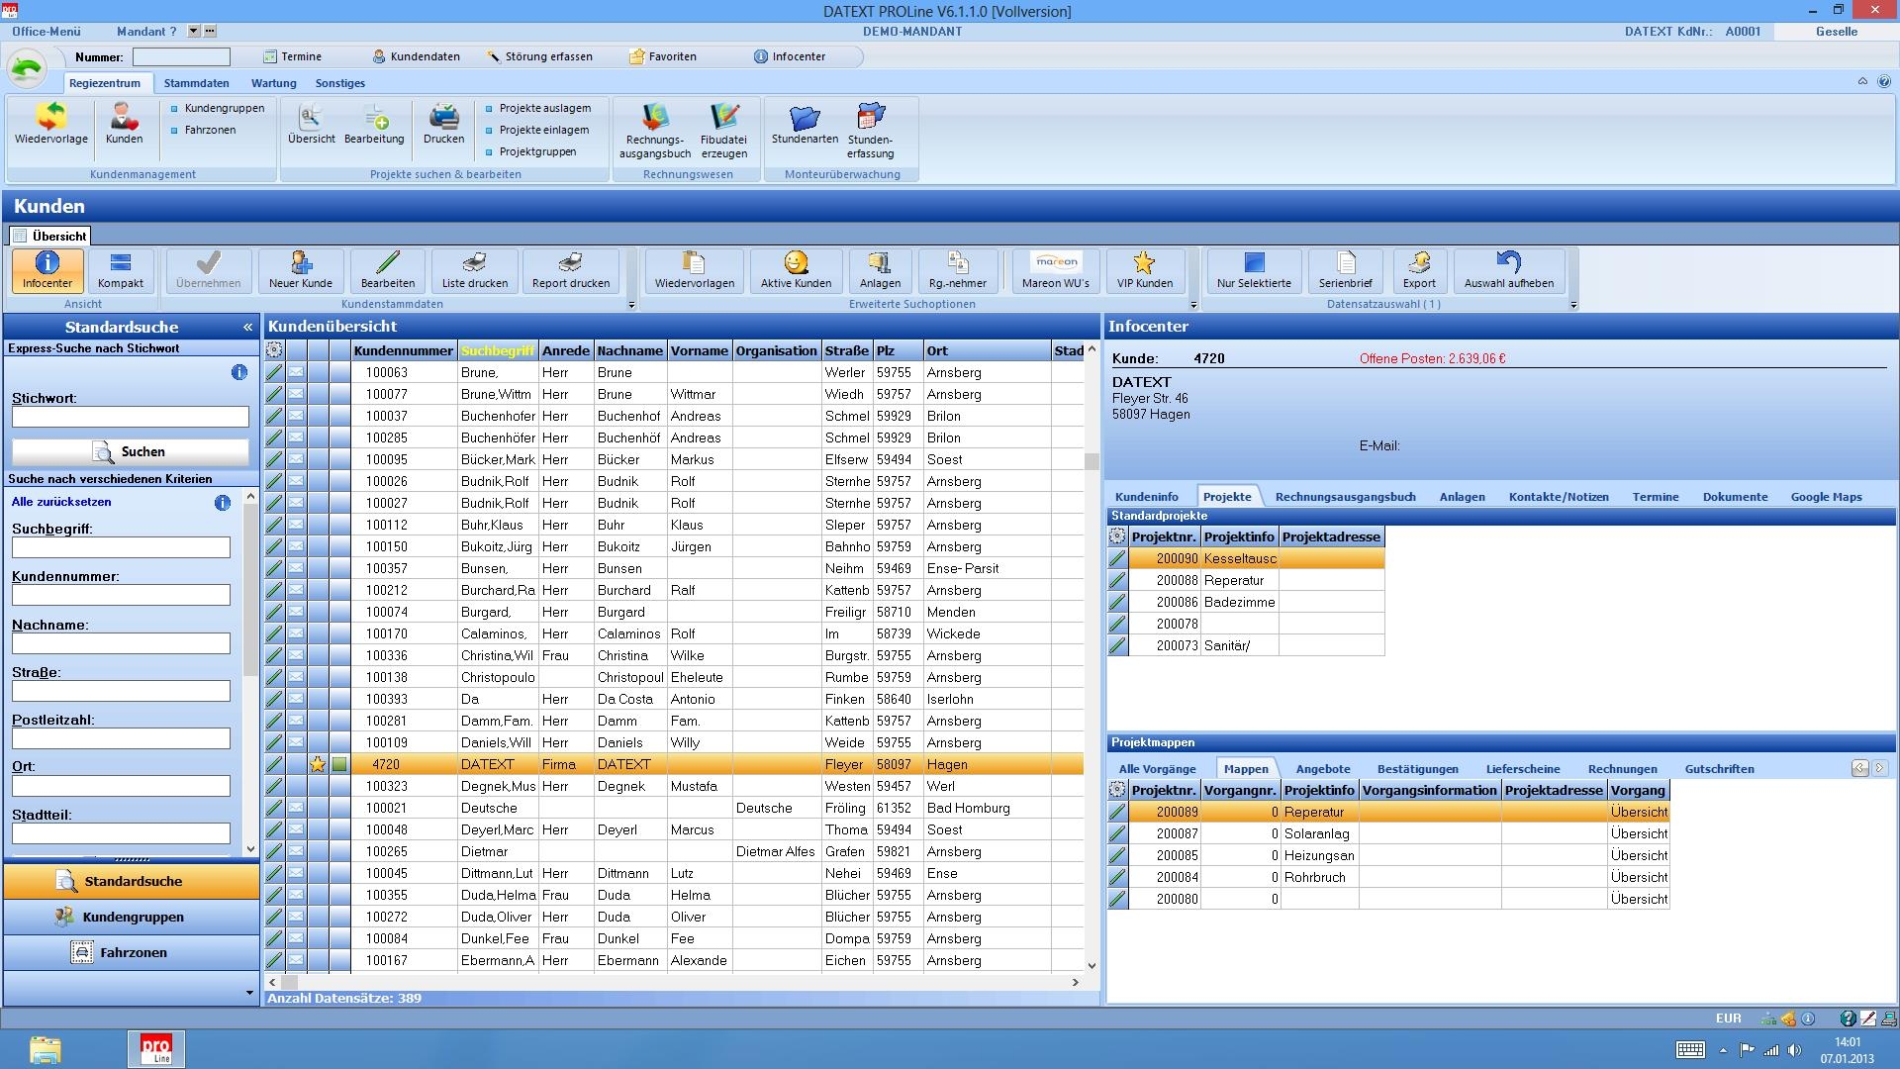Toggle the selection box for the DATEXT row
This screenshot has height=1069, width=1900.
tap(339, 764)
